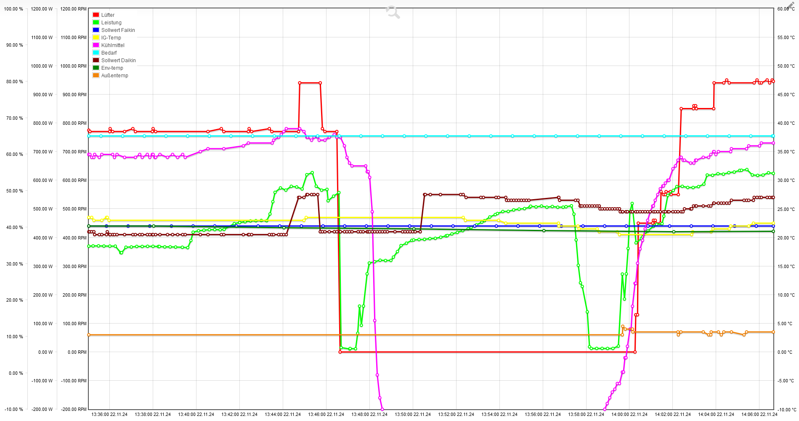
Task: Click the orange Außentemp legend swatch
Action: click(96, 75)
